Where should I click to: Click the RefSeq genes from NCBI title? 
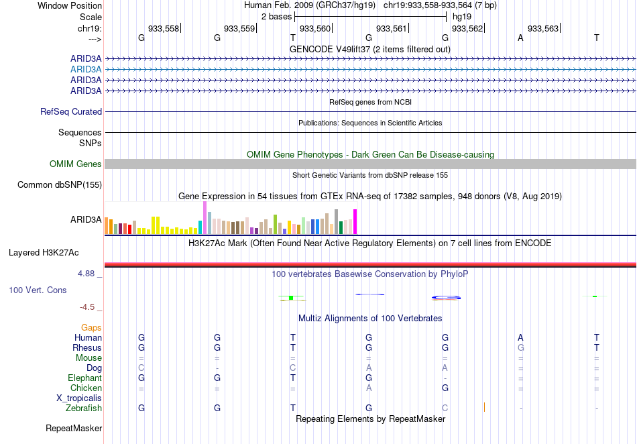(370, 103)
